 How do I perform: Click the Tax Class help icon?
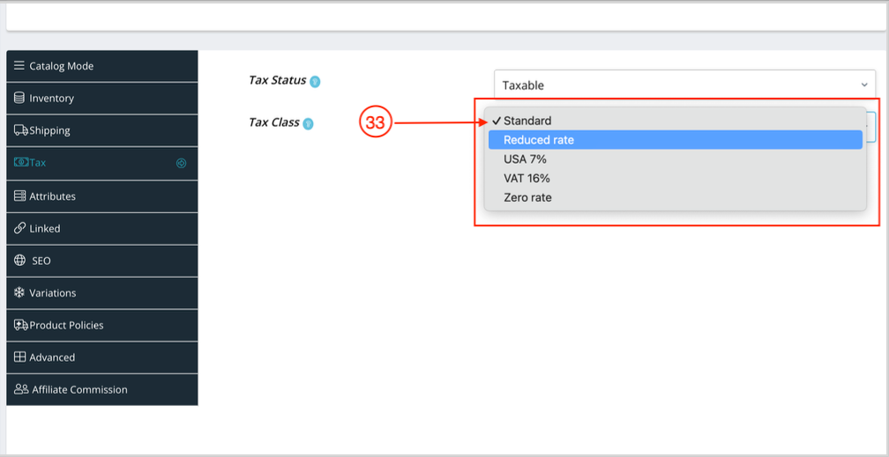point(308,124)
